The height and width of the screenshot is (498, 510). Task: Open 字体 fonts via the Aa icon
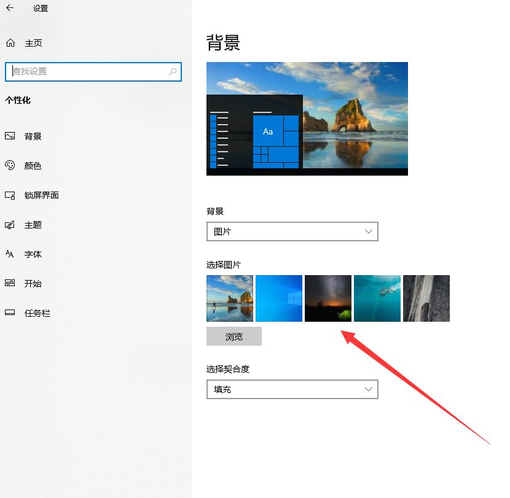(x=9, y=254)
